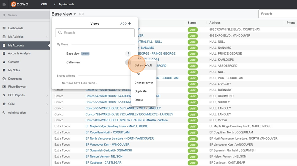The width and height of the screenshot is (297, 166).
Task: Click address 588 CROWN ISLE BLVD, COURTENAY
Action: [x=235, y=30]
